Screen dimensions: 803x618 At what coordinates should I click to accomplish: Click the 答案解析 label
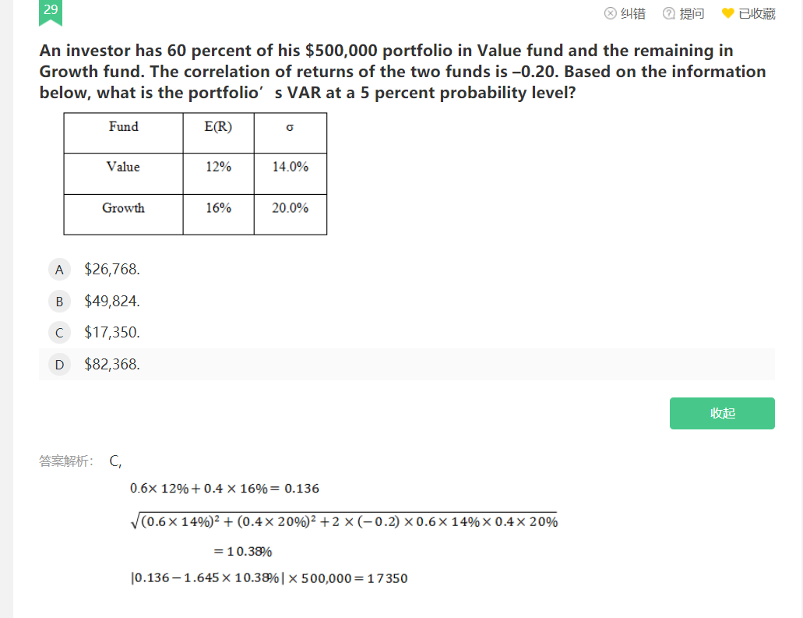click(x=66, y=461)
